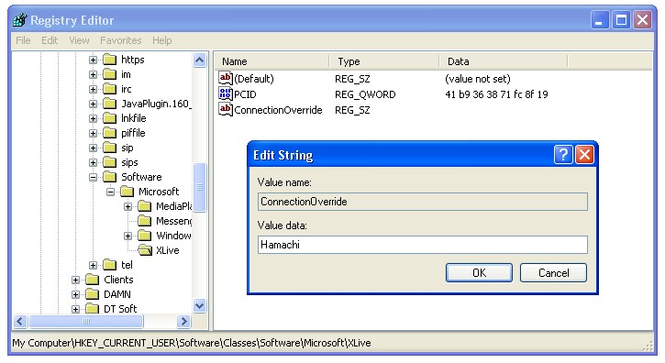Screen dimensions: 665x363
Task: Click the tree horizontal scrollbar thumb
Action: pos(86,322)
